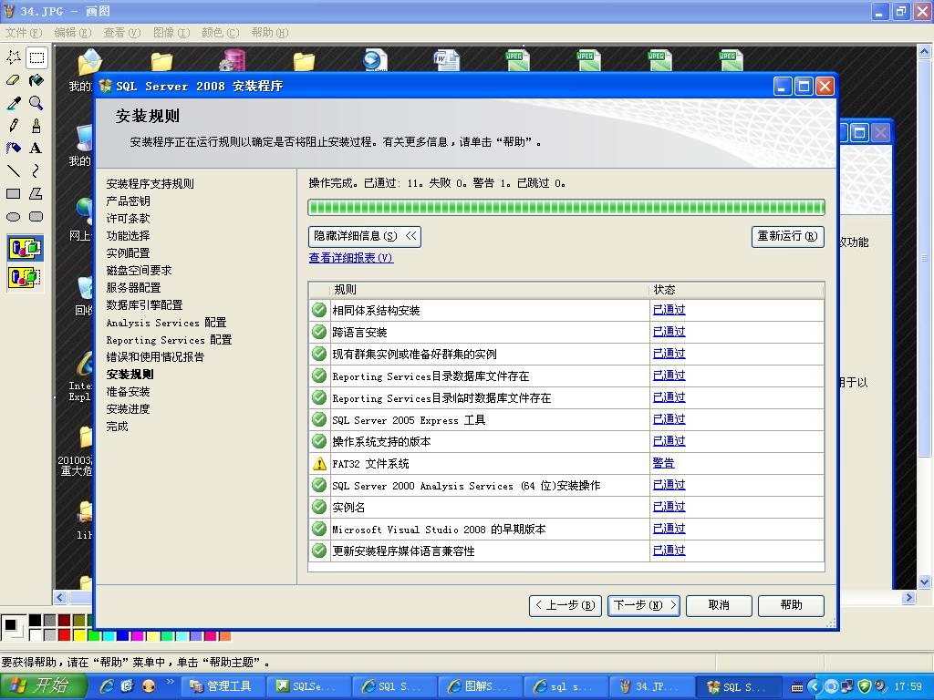Pick the Magnifier tool

(36, 103)
